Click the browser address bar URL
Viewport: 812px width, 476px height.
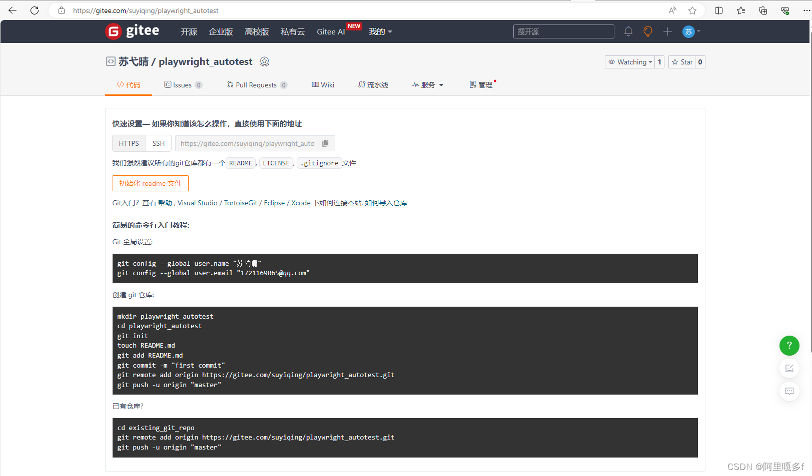click(x=146, y=10)
